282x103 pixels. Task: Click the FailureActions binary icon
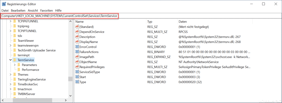77,52
